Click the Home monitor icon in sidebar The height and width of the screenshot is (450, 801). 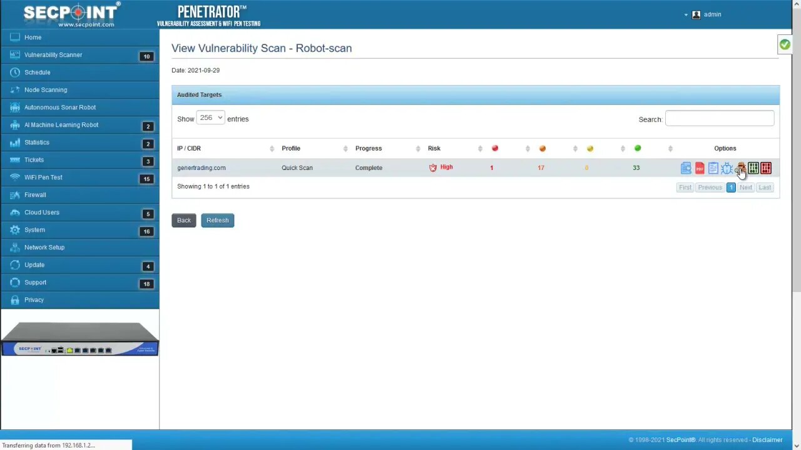click(15, 37)
